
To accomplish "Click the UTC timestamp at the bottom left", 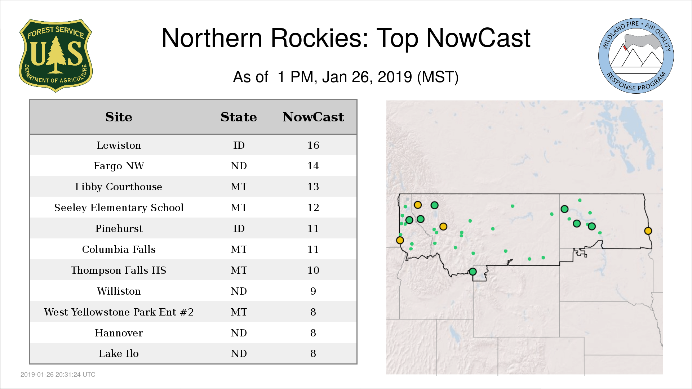I will click(58, 375).
